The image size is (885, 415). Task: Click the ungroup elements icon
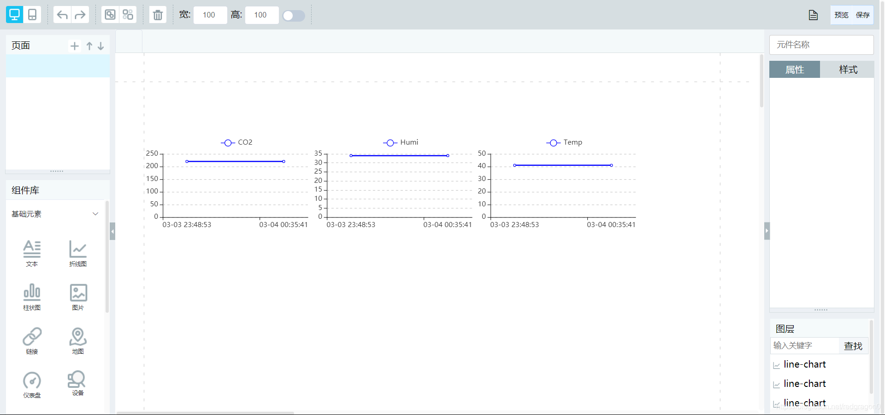[x=128, y=15]
